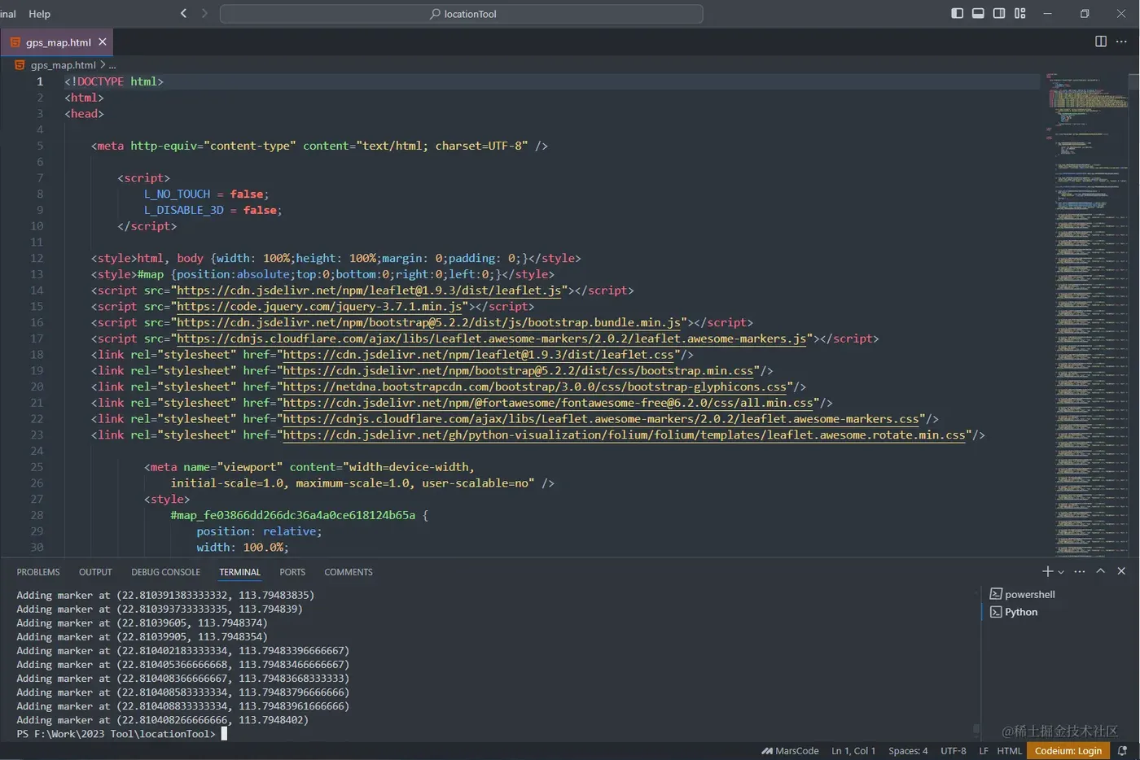Click the Codeium: Login status button

pyautogui.click(x=1068, y=751)
